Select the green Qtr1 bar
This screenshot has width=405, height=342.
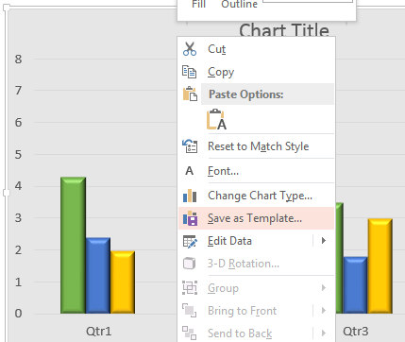point(73,245)
